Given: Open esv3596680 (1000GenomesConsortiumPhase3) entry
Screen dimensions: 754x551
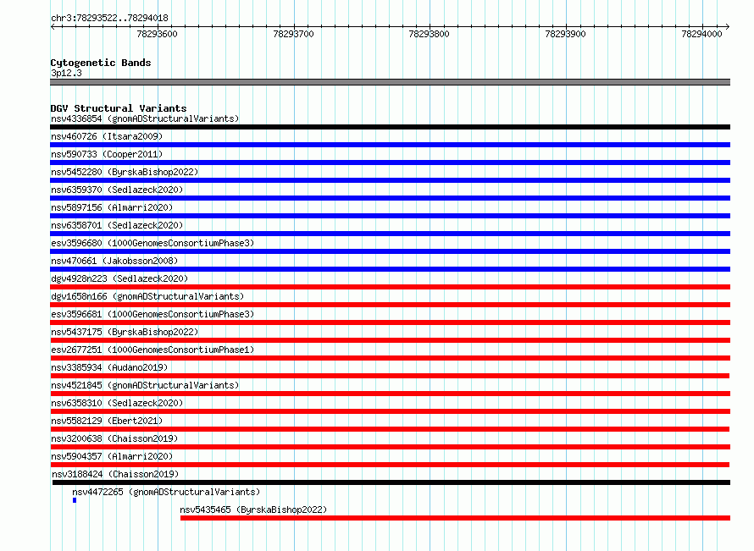Looking at the screenshot, I should point(152,243).
